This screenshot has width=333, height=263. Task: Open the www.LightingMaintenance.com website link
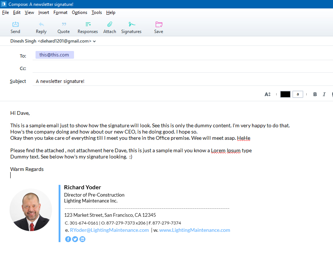point(195,230)
